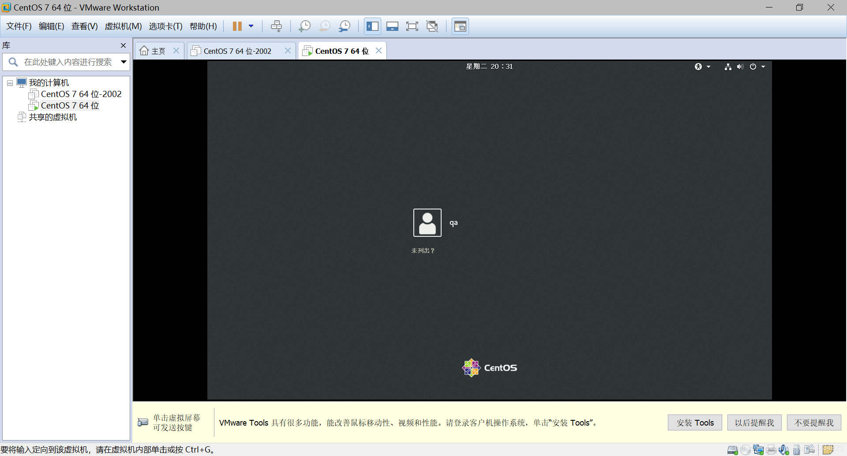Select the qa user avatar
Screen dimensions: 847x456
pyautogui.click(x=427, y=223)
